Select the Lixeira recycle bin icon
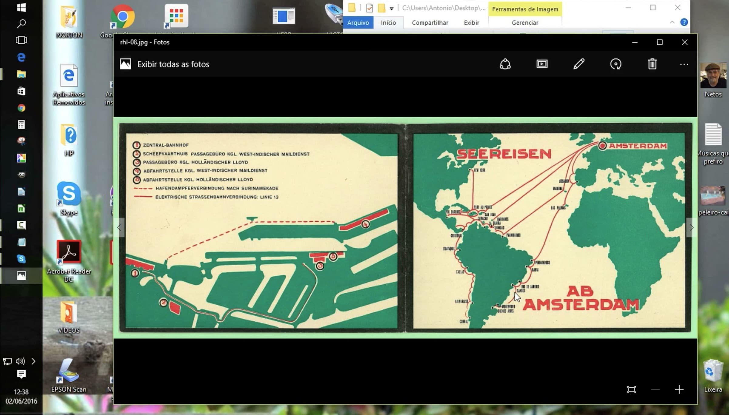Image resolution: width=729 pixels, height=415 pixels. pyautogui.click(x=713, y=376)
